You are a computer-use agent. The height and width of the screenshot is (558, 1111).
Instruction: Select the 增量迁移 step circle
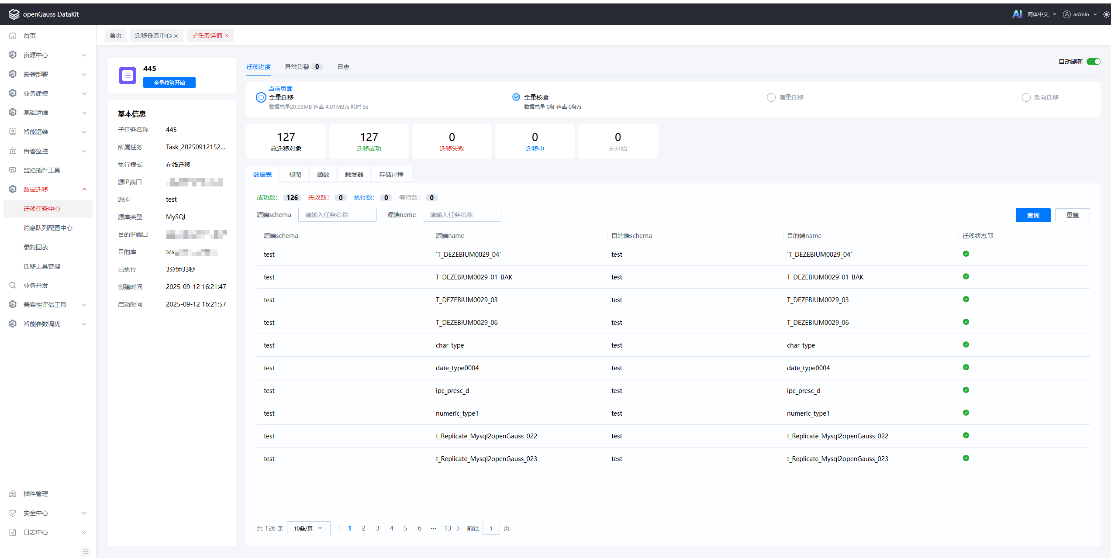coord(771,97)
